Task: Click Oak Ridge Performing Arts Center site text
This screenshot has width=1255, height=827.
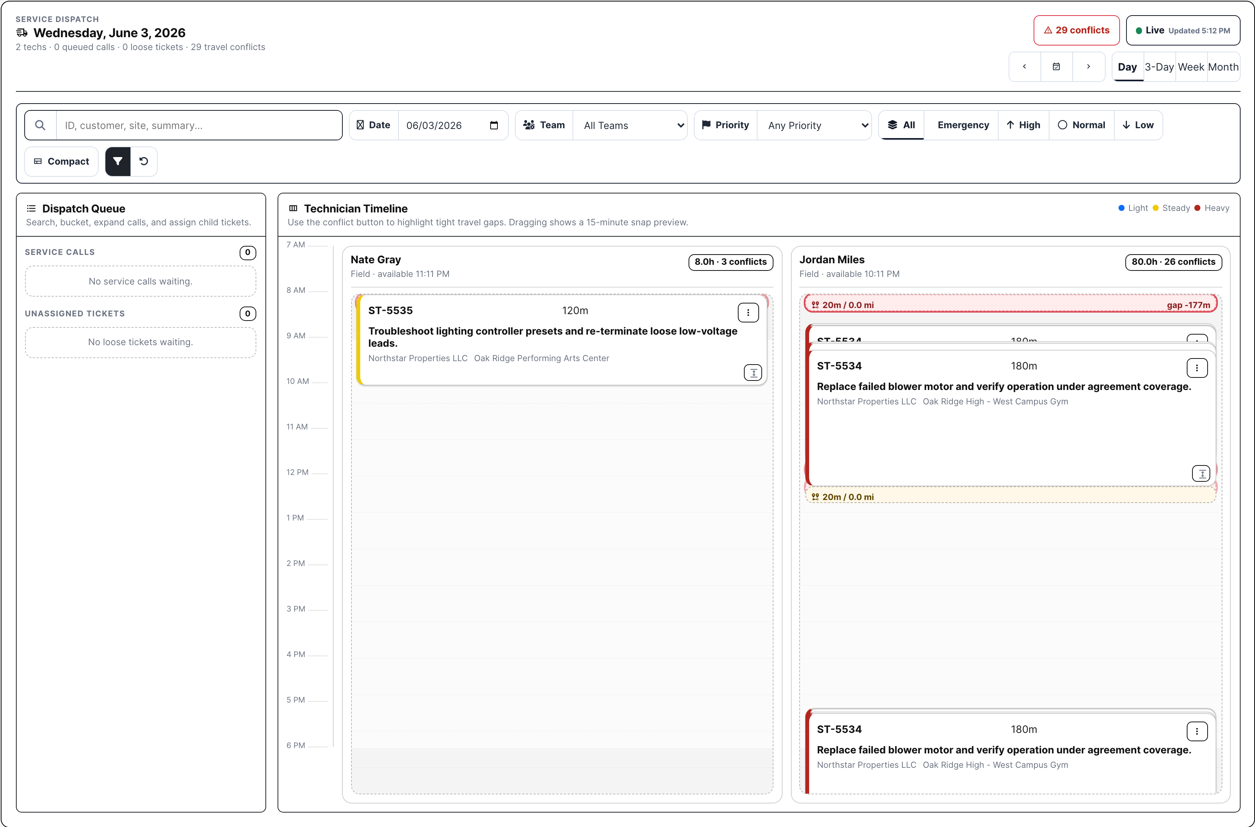Action: (x=541, y=358)
